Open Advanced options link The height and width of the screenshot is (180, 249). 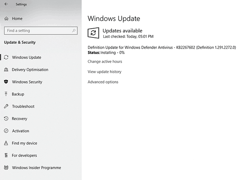[103, 82]
